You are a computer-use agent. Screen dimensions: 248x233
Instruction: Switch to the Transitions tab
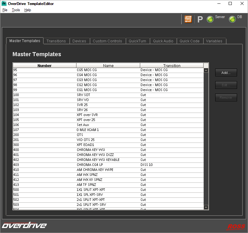pyautogui.click(x=56, y=41)
